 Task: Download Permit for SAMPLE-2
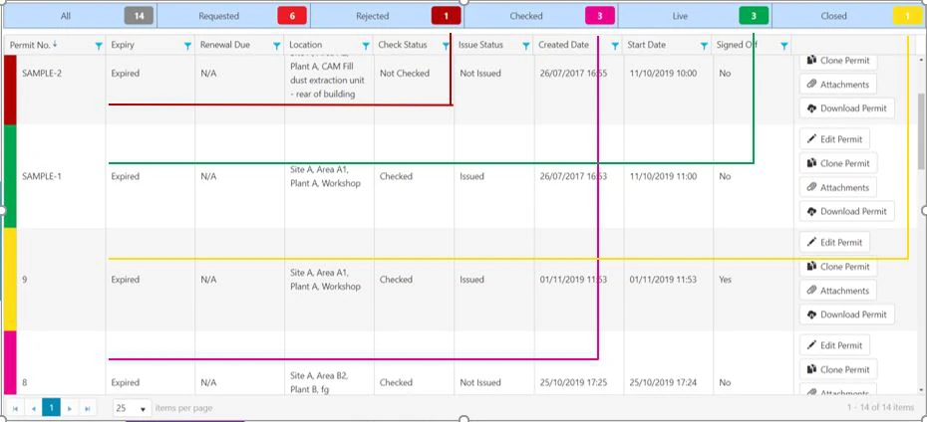point(846,108)
